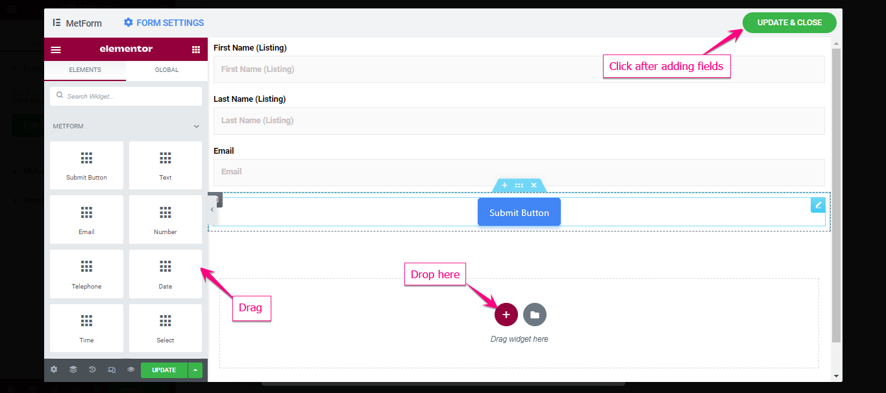Open the History icon
Image resolution: width=886 pixels, height=393 pixels.
pos(92,370)
